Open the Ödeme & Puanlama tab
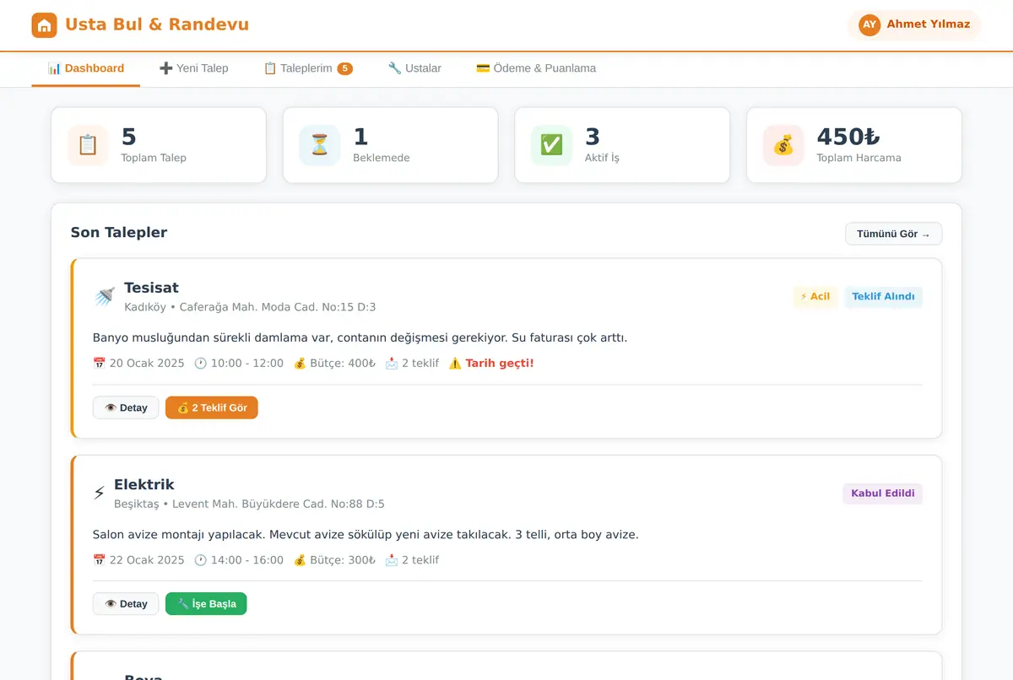 (536, 68)
